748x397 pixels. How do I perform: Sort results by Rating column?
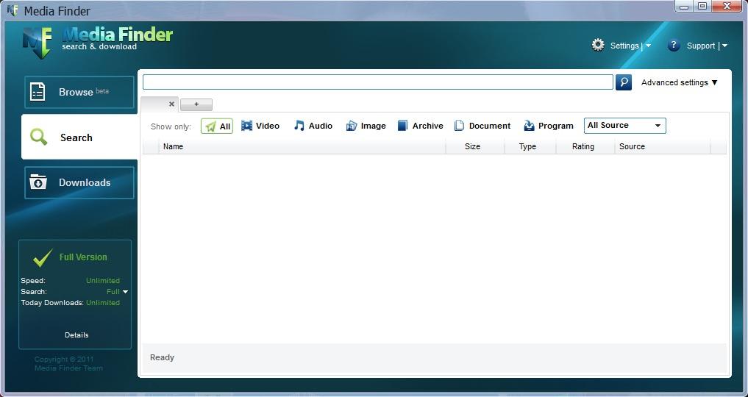pos(585,146)
